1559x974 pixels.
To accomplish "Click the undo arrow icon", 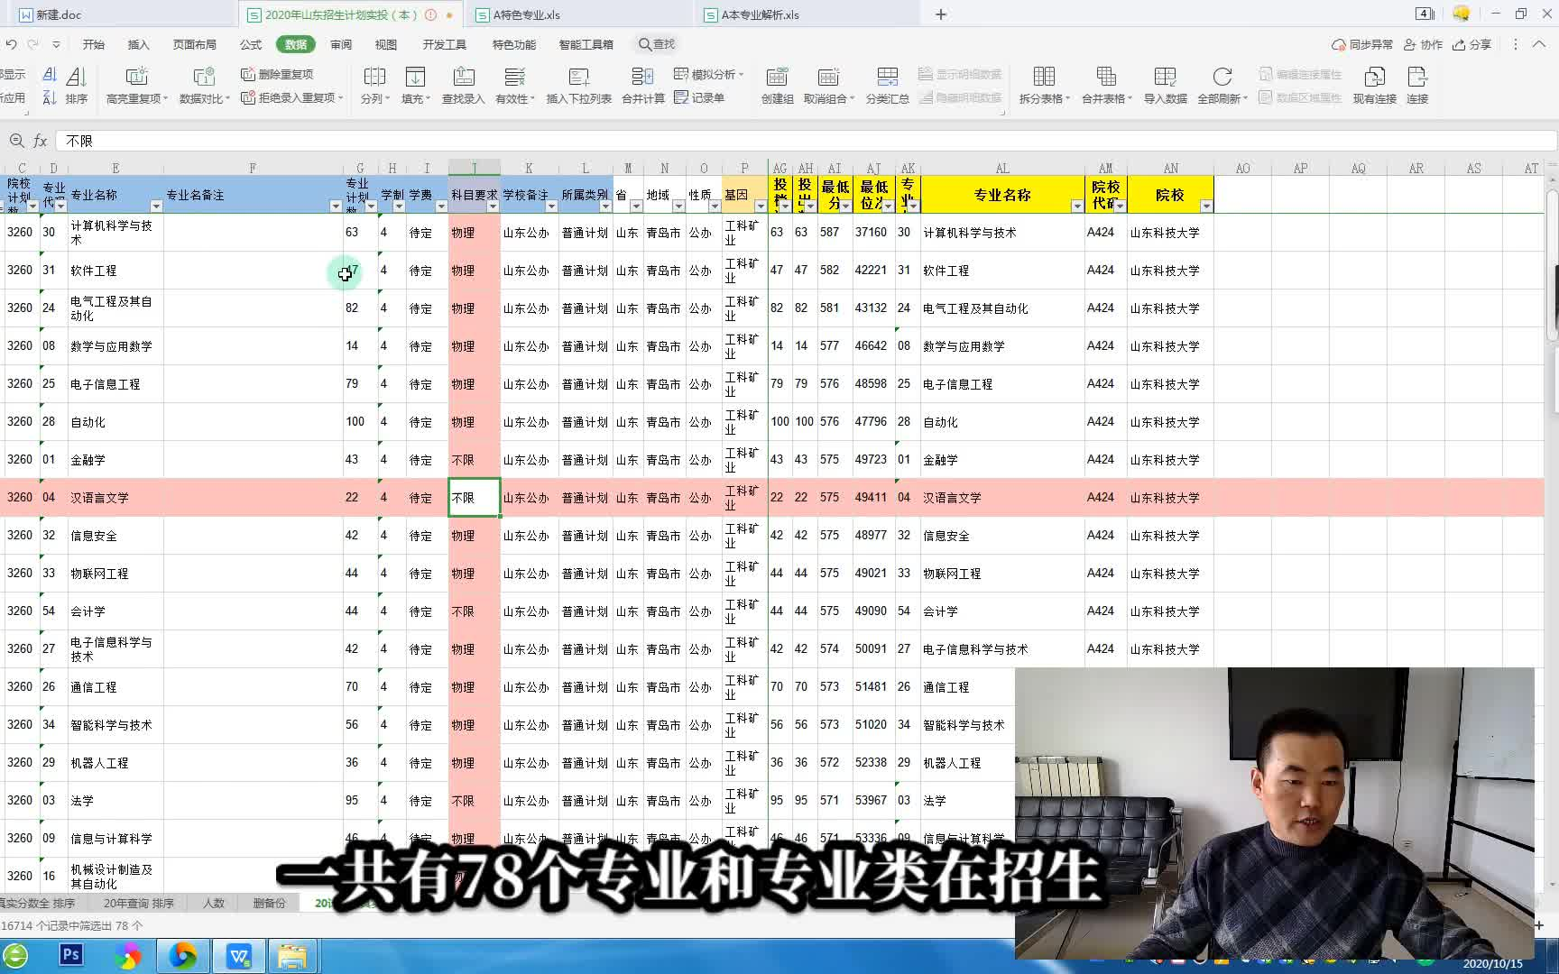I will pos(11,44).
